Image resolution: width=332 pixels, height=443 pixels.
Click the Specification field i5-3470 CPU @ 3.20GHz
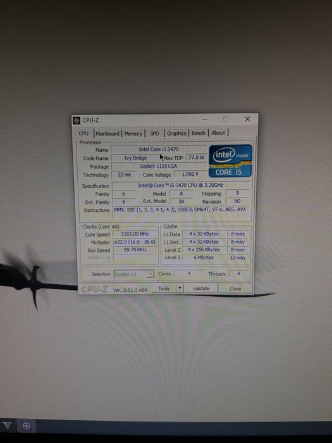(x=181, y=185)
